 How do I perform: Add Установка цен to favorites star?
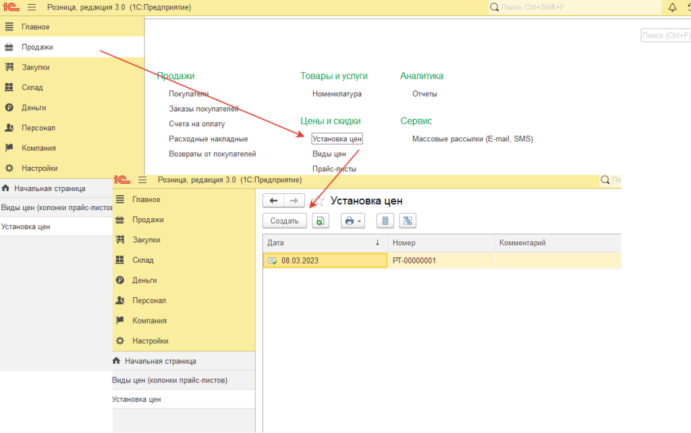[x=319, y=201]
